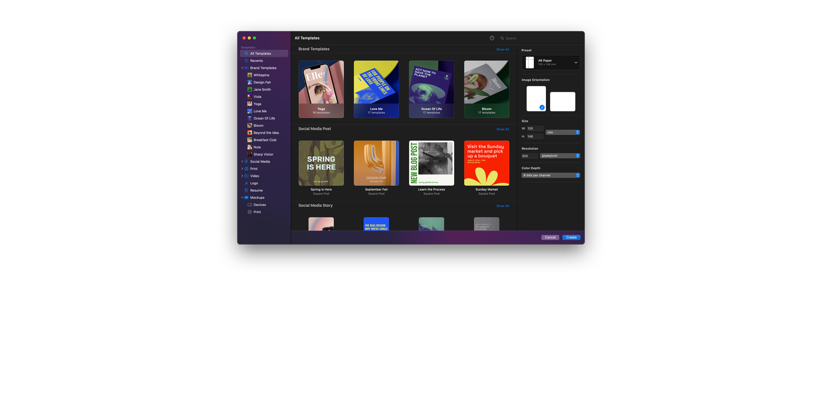Click the Social Media @ icon
The height and width of the screenshot is (414, 822).
246,162
